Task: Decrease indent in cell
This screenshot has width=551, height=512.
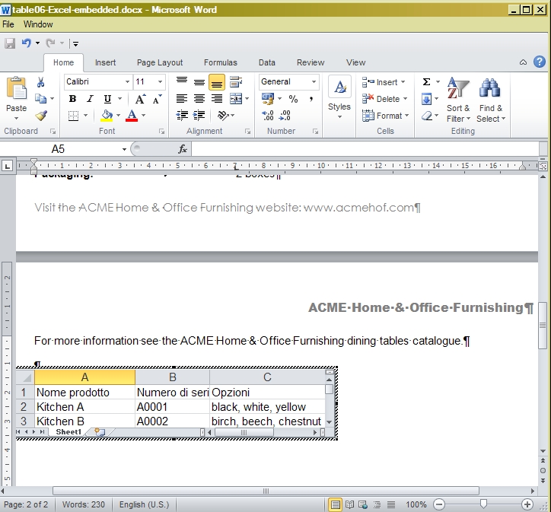Action: coord(182,115)
